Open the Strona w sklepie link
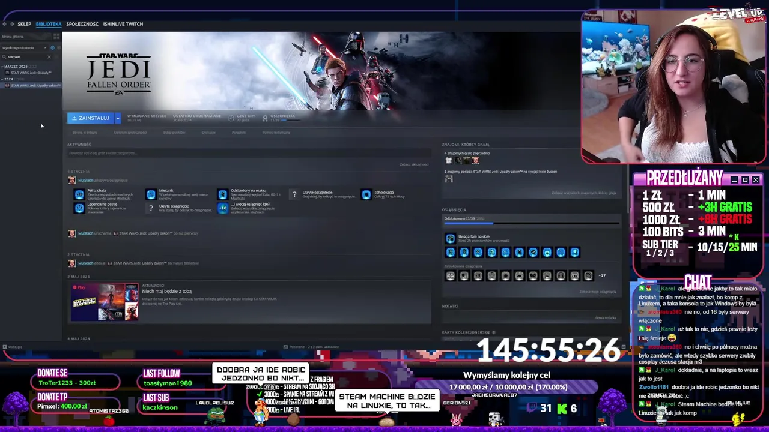769x432 pixels. pyautogui.click(x=85, y=133)
